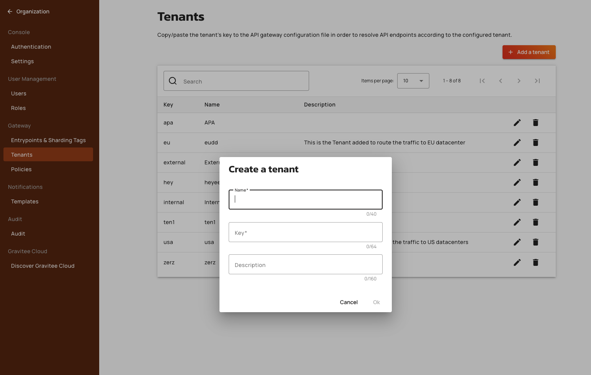This screenshot has height=375, width=591.
Task: Go to previous page arrow
Action: [500, 81]
